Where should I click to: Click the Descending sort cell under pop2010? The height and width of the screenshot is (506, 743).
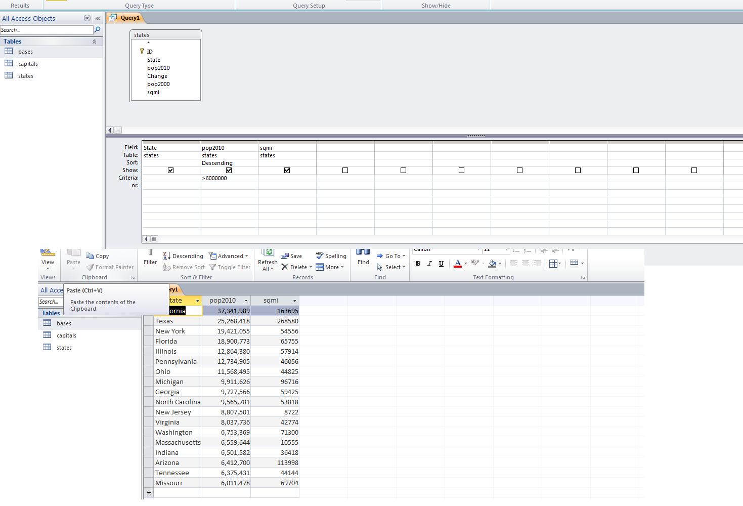click(229, 163)
